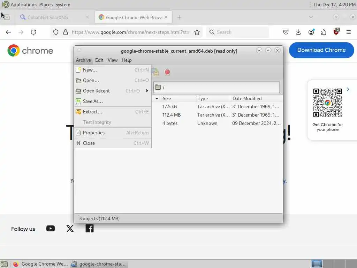
Task: Click the red Stop icon in archive toolbar
Action: pos(167,72)
